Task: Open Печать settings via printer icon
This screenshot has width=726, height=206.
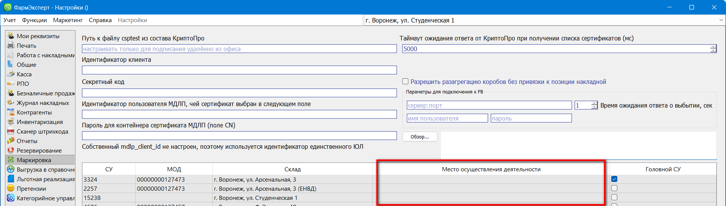Action: pos(11,45)
